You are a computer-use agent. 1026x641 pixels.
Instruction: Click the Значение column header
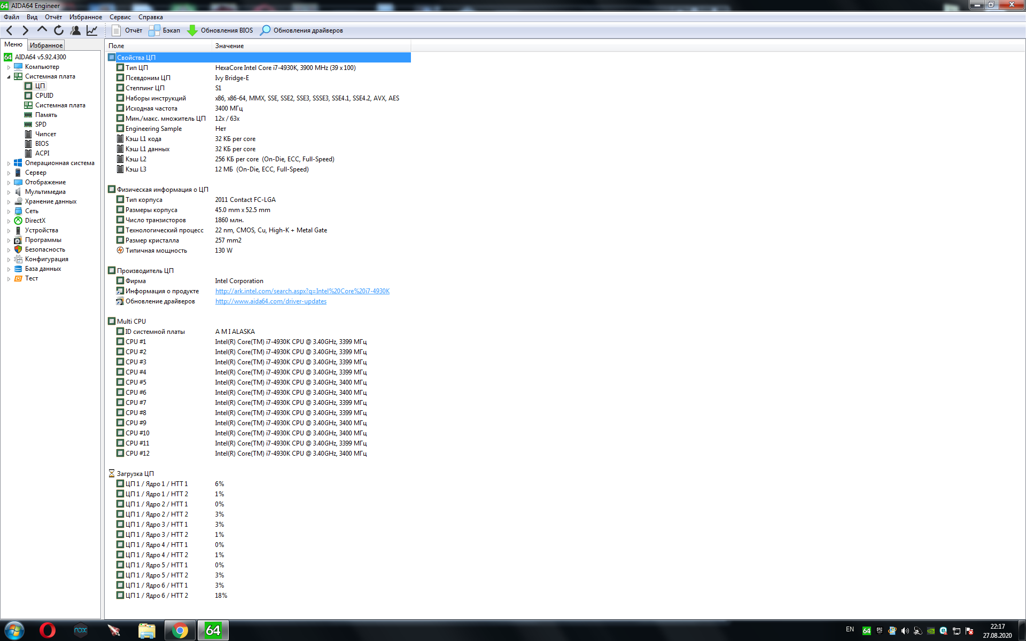[230, 46]
